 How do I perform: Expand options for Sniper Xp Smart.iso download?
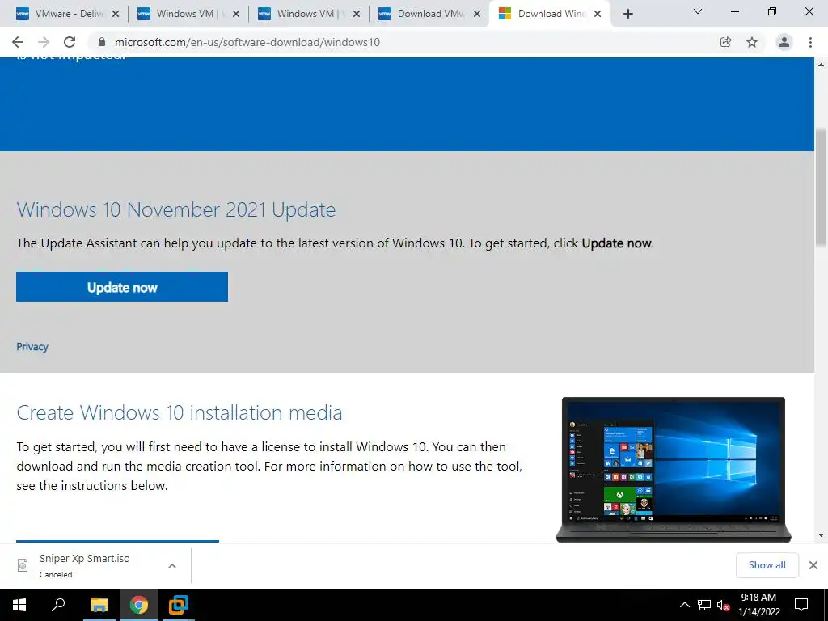click(172, 565)
